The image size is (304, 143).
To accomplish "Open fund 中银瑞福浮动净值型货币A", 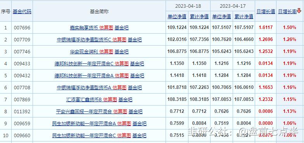I will [84, 88].
